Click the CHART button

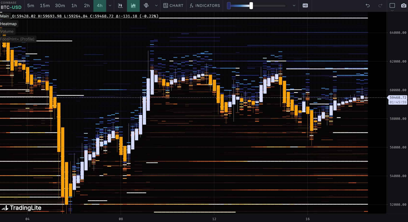coord(173,6)
